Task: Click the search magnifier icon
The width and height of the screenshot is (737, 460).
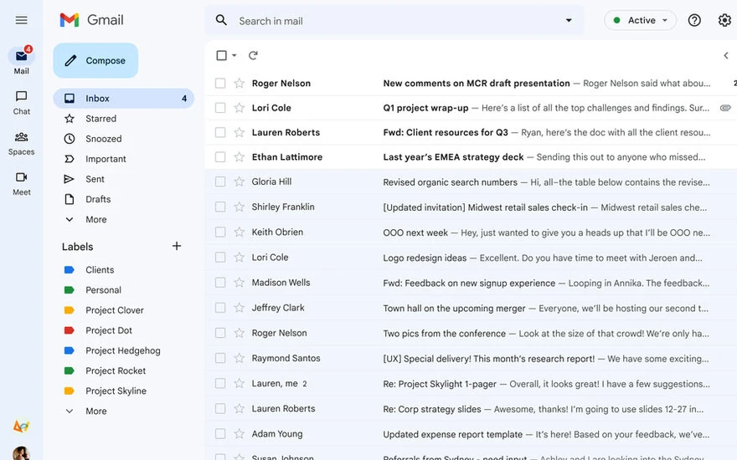Action: click(221, 20)
